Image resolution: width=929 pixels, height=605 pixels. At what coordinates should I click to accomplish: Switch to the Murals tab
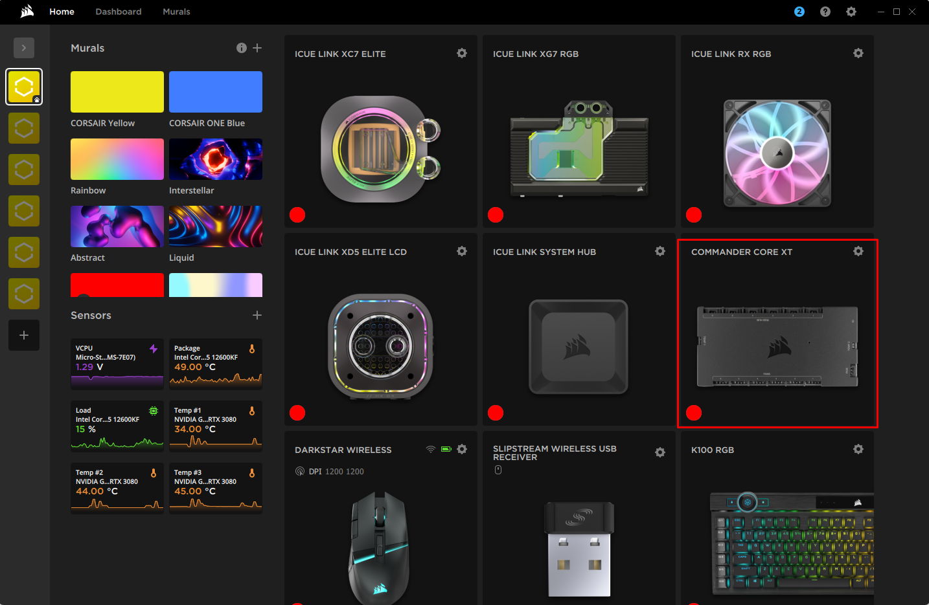click(x=176, y=12)
